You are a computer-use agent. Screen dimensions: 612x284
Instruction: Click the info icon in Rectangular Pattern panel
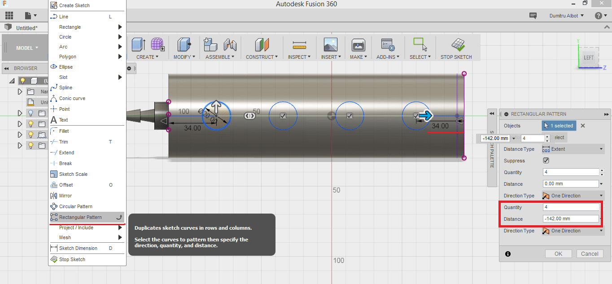[x=508, y=254]
